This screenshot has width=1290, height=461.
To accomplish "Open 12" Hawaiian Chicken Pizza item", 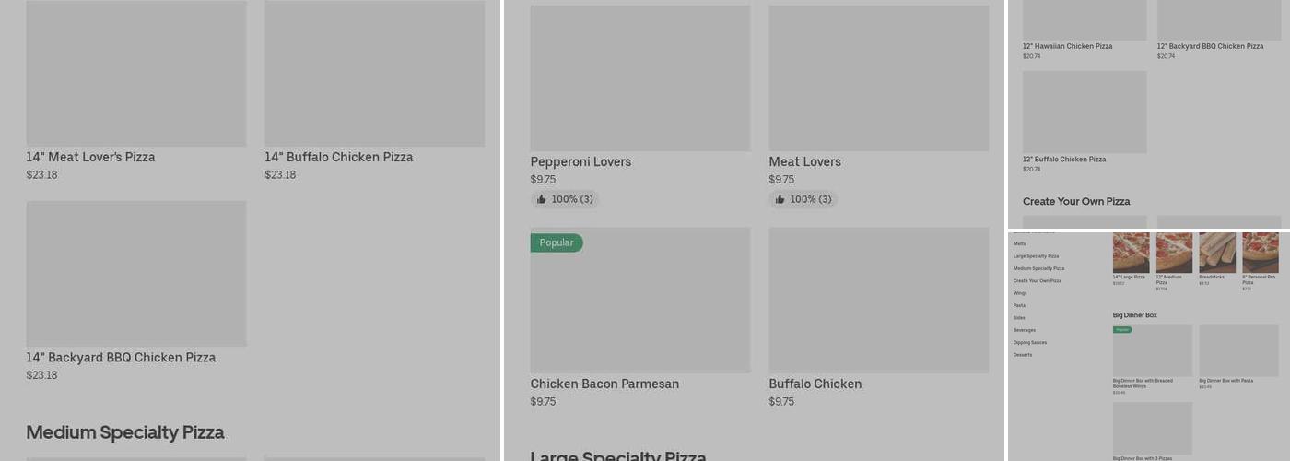I will [1067, 46].
